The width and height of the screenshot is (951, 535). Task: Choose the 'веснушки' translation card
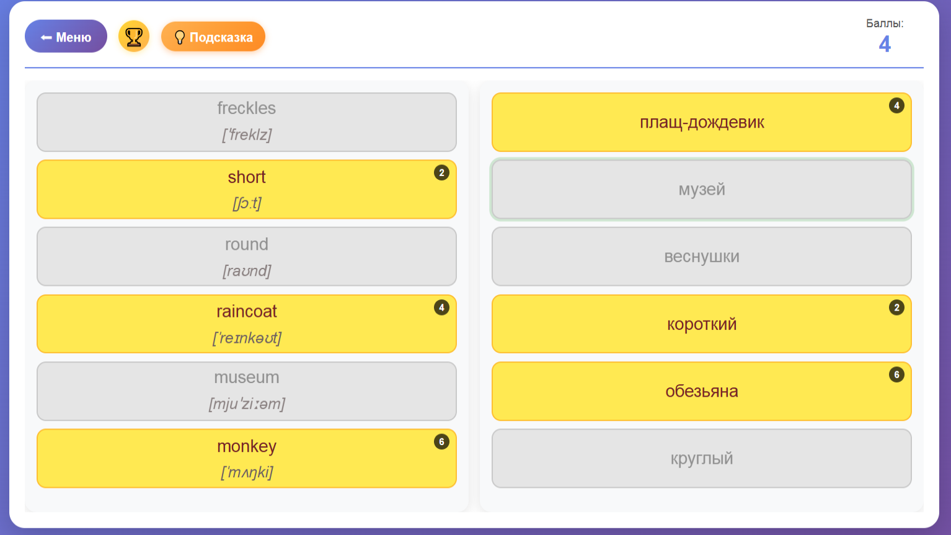coord(701,256)
